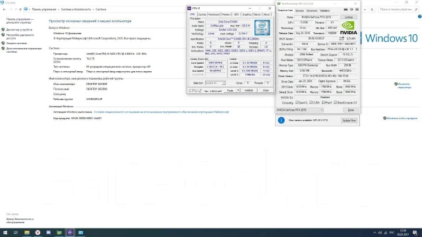Click the Lookup button in GPU-Z

tap(349, 17)
